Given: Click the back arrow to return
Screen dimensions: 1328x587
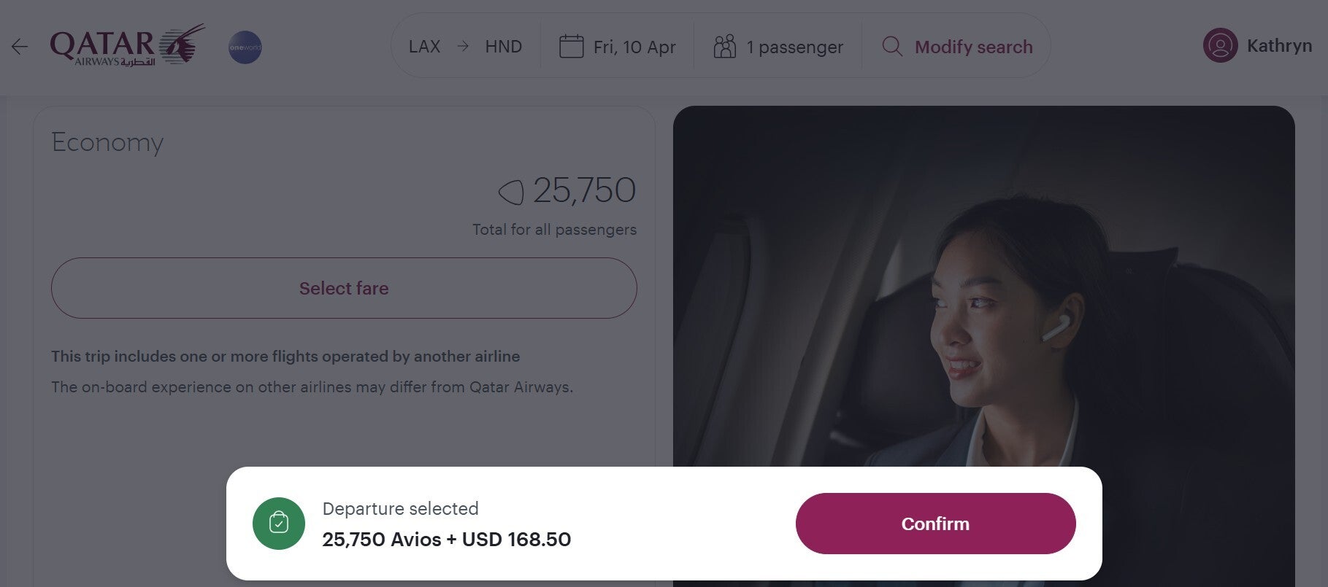Looking at the screenshot, I should click(19, 47).
